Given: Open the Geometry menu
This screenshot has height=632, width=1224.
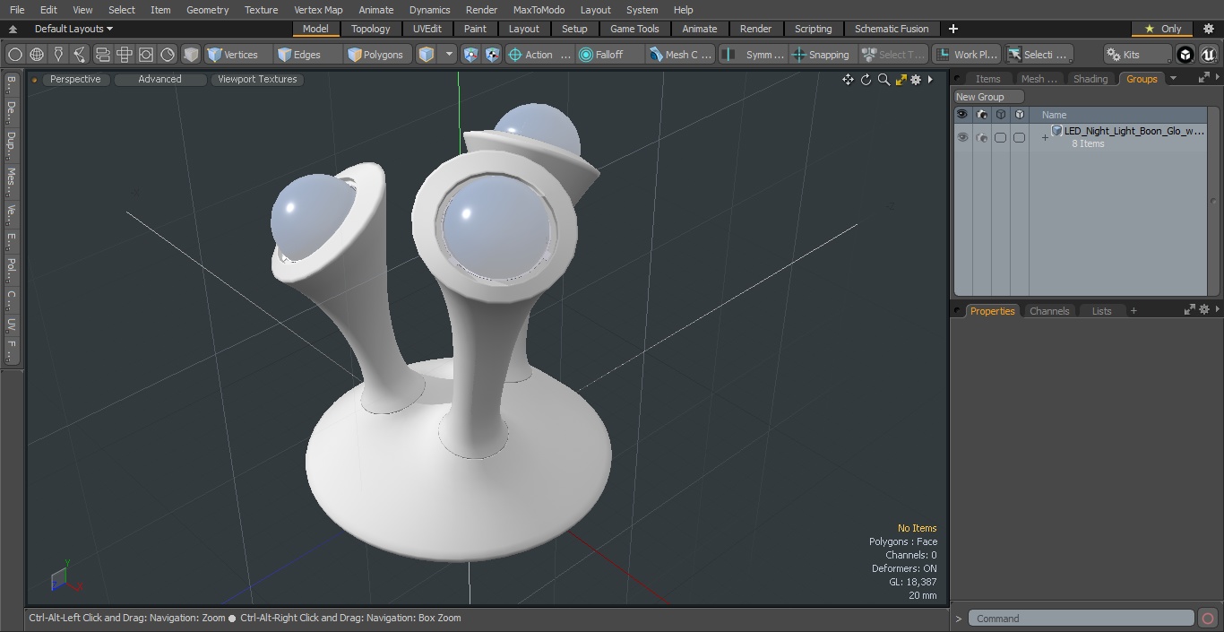Looking at the screenshot, I should click(207, 10).
